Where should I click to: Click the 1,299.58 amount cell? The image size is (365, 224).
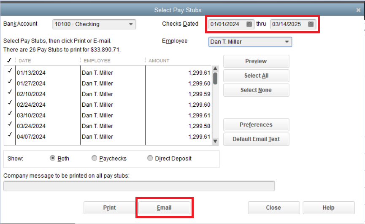(x=199, y=126)
